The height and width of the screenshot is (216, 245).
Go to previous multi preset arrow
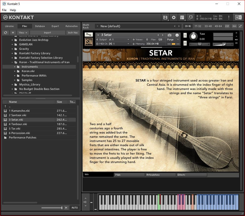[x=175, y=26]
